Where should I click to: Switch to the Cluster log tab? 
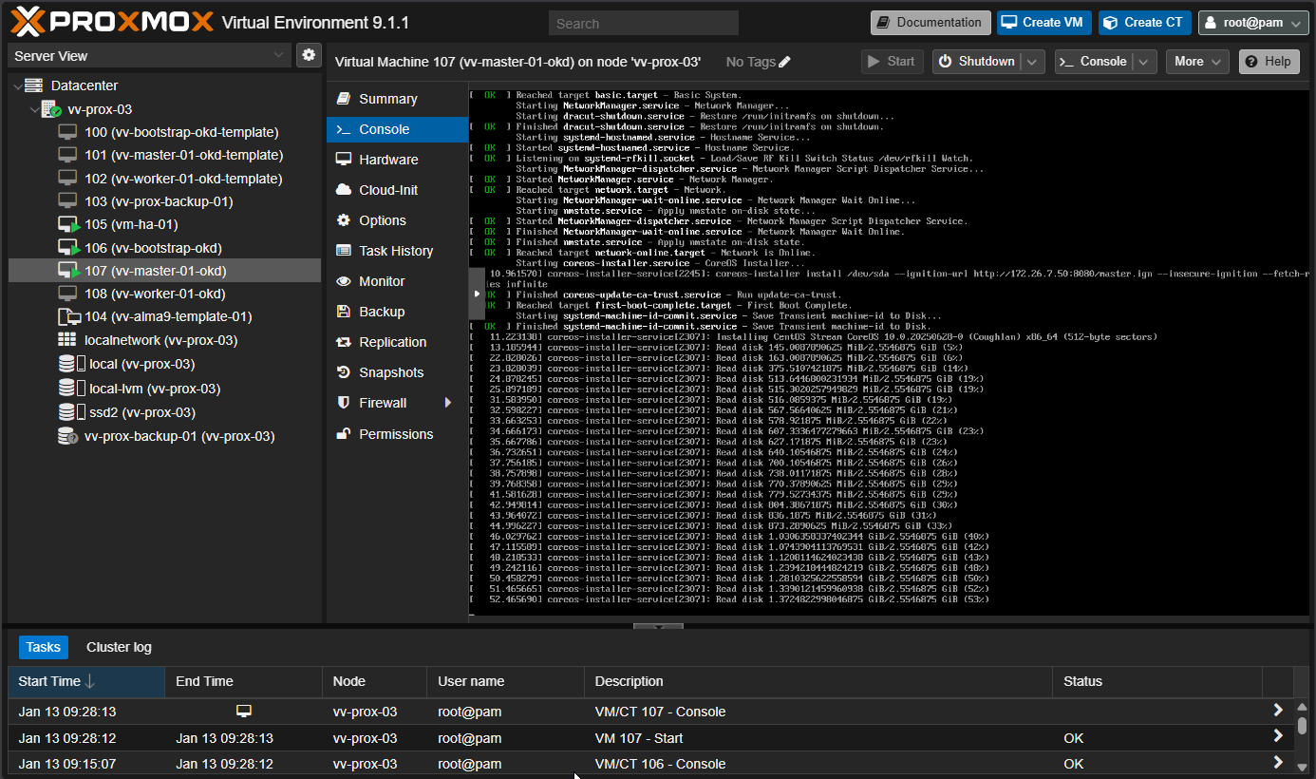119,647
